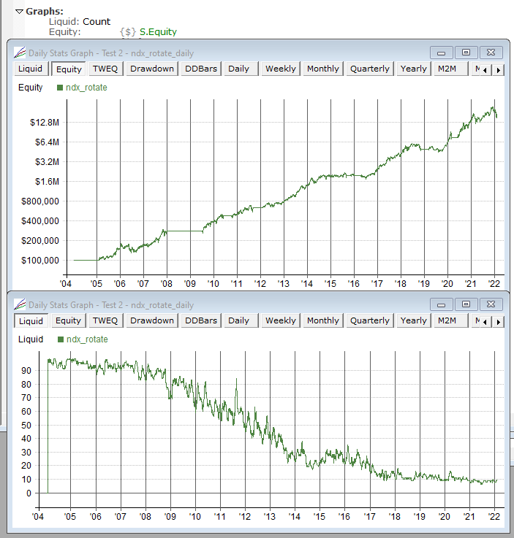This screenshot has height=538, width=514.
Task: Click the feather icon in the Liquid graph title bar
Action: click(x=20, y=304)
